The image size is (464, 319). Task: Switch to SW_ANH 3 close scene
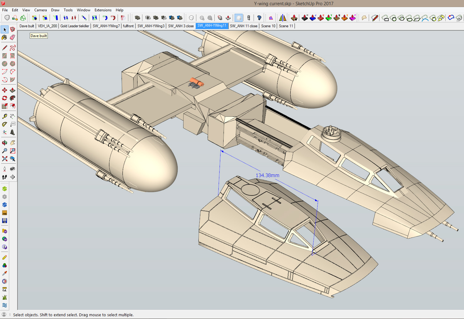[x=181, y=26]
